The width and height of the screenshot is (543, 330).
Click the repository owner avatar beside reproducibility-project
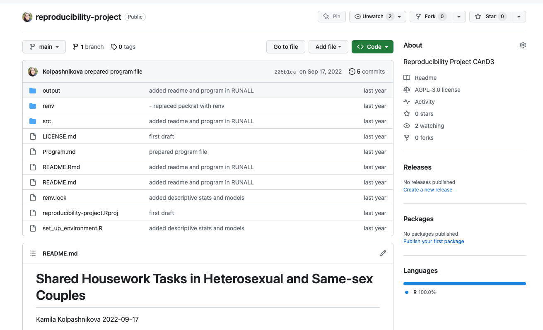27,17
